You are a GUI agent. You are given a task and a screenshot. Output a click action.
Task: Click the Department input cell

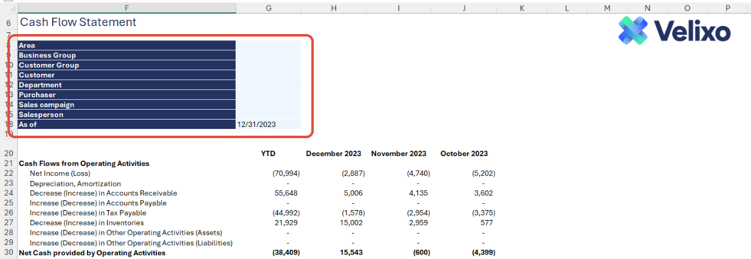coord(268,85)
